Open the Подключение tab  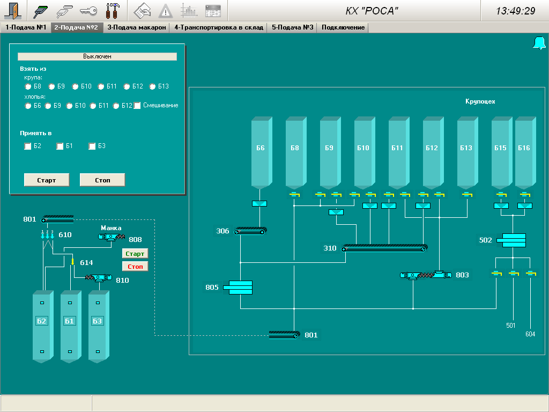coord(343,27)
